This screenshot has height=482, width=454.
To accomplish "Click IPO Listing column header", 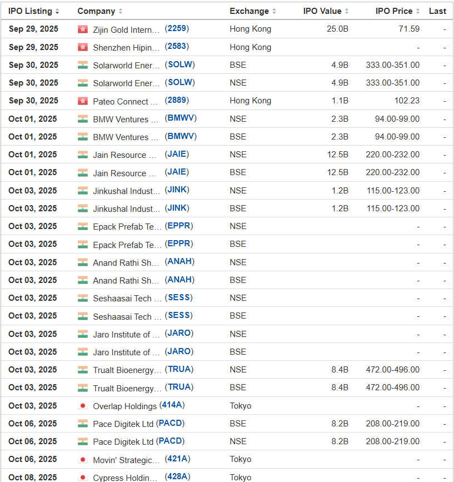I will click(x=30, y=11).
